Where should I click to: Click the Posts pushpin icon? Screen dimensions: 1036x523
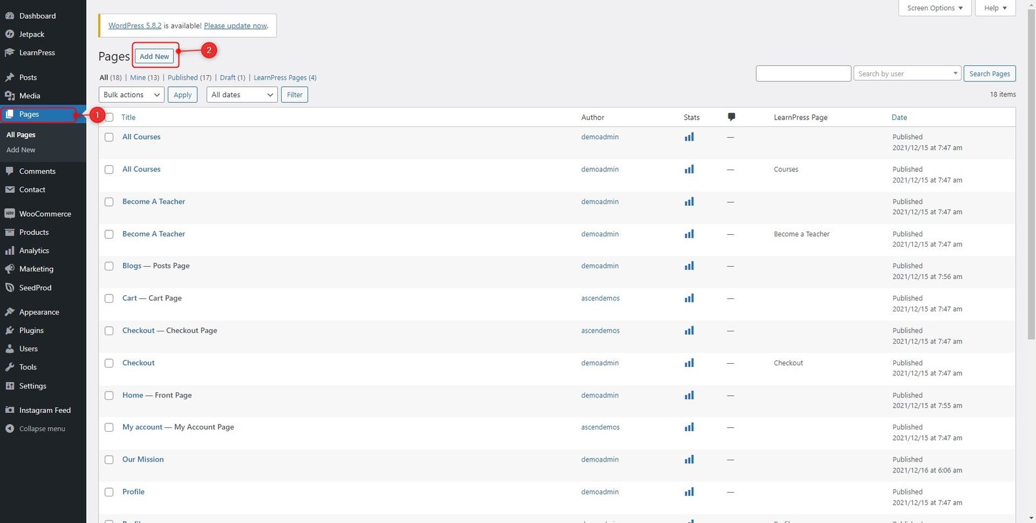[x=10, y=77]
